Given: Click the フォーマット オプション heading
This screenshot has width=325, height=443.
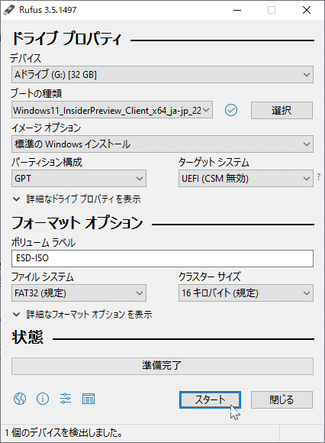Looking at the screenshot, I should click(77, 222).
